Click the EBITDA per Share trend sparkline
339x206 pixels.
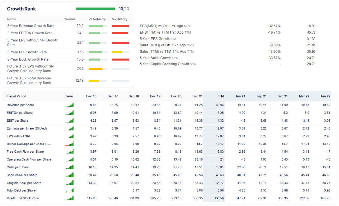pos(69,113)
